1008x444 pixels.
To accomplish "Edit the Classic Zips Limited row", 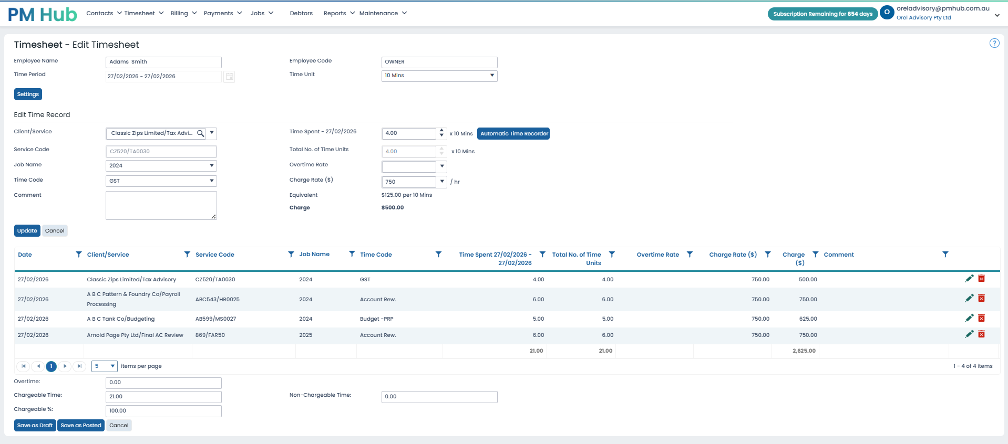I will coord(969,279).
